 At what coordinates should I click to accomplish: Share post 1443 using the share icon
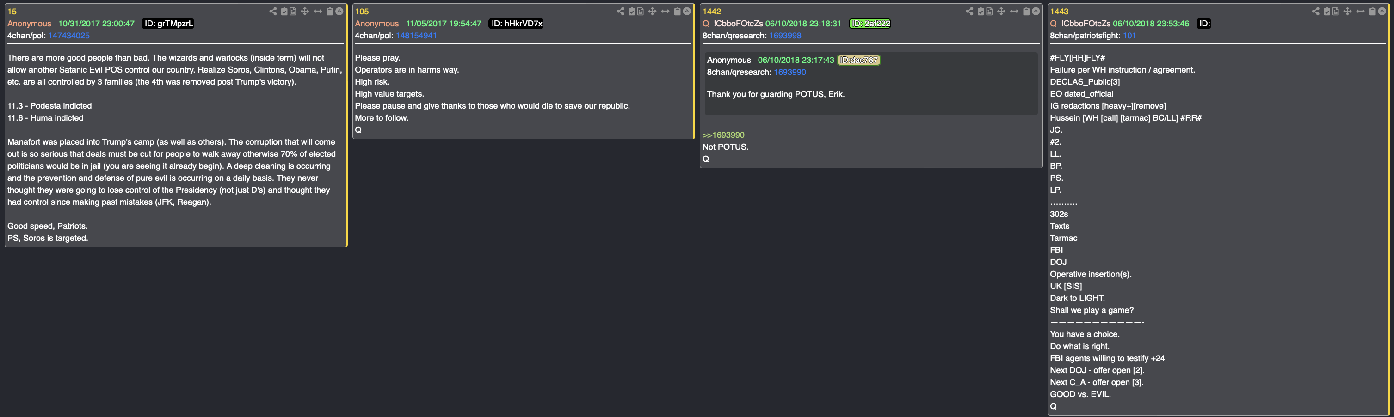click(x=1315, y=12)
